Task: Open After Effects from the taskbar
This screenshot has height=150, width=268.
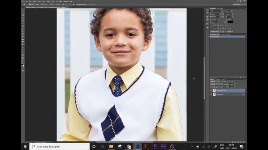Action: click(163, 146)
